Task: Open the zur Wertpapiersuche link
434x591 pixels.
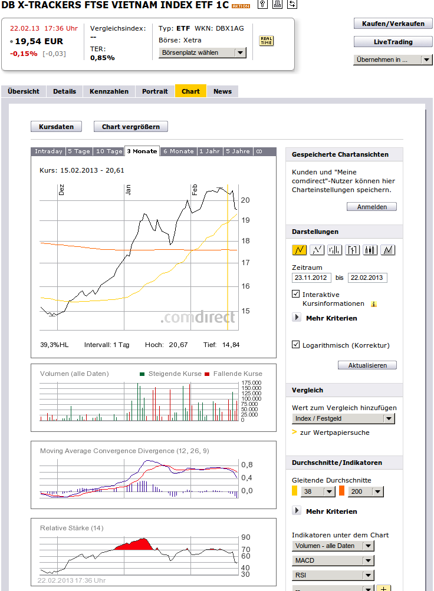Action: pyautogui.click(x=334, y=432)
